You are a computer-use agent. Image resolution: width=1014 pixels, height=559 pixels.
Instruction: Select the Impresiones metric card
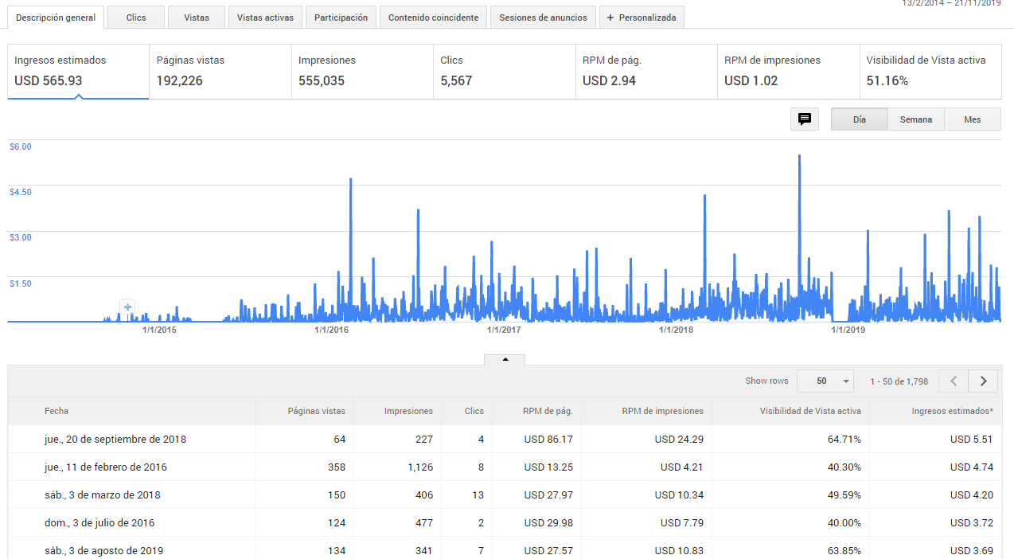[x=363, y=71]
